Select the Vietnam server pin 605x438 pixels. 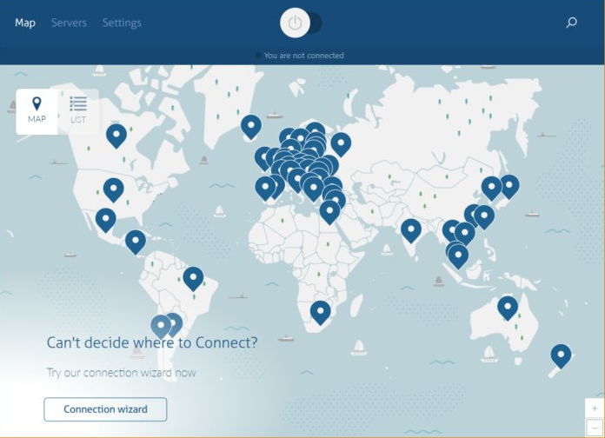click(x=464, y=234)
